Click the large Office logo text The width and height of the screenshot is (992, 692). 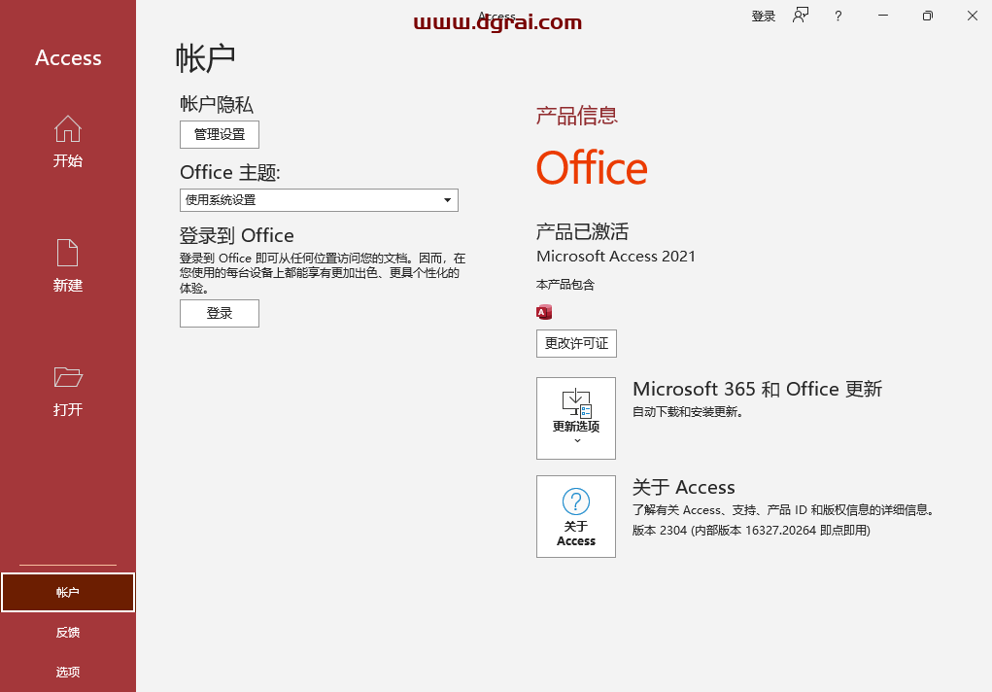point(592,168)
